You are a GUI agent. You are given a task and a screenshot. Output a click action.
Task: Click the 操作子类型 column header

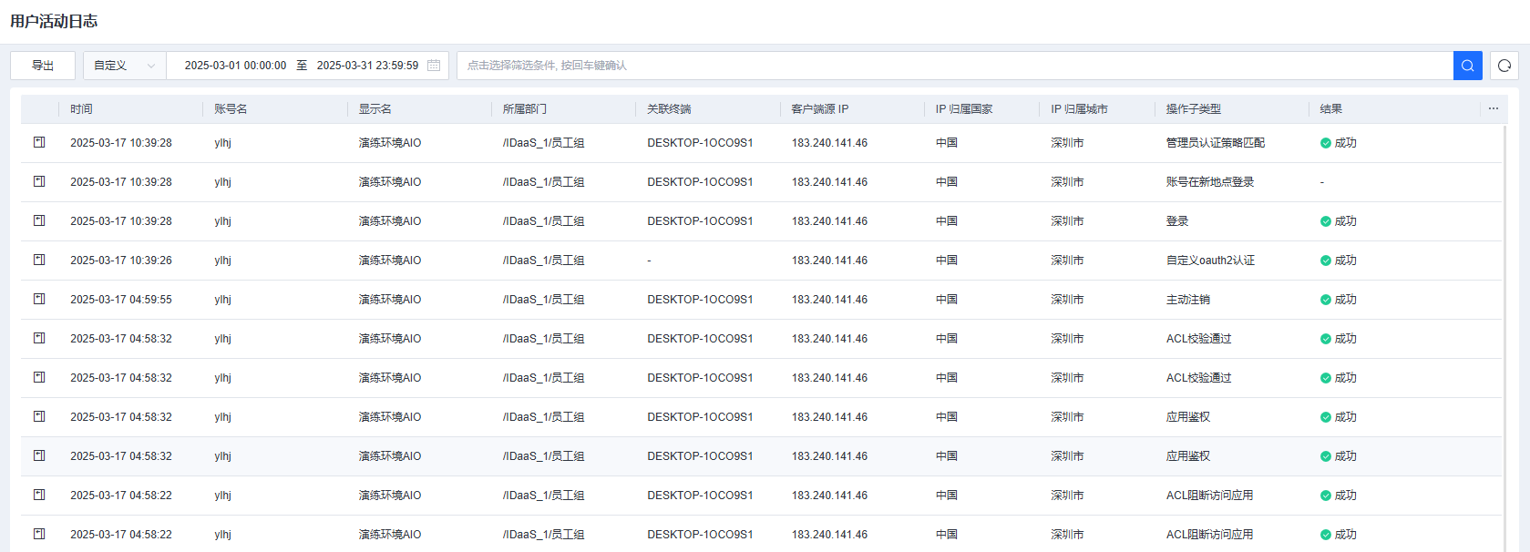1193,109
